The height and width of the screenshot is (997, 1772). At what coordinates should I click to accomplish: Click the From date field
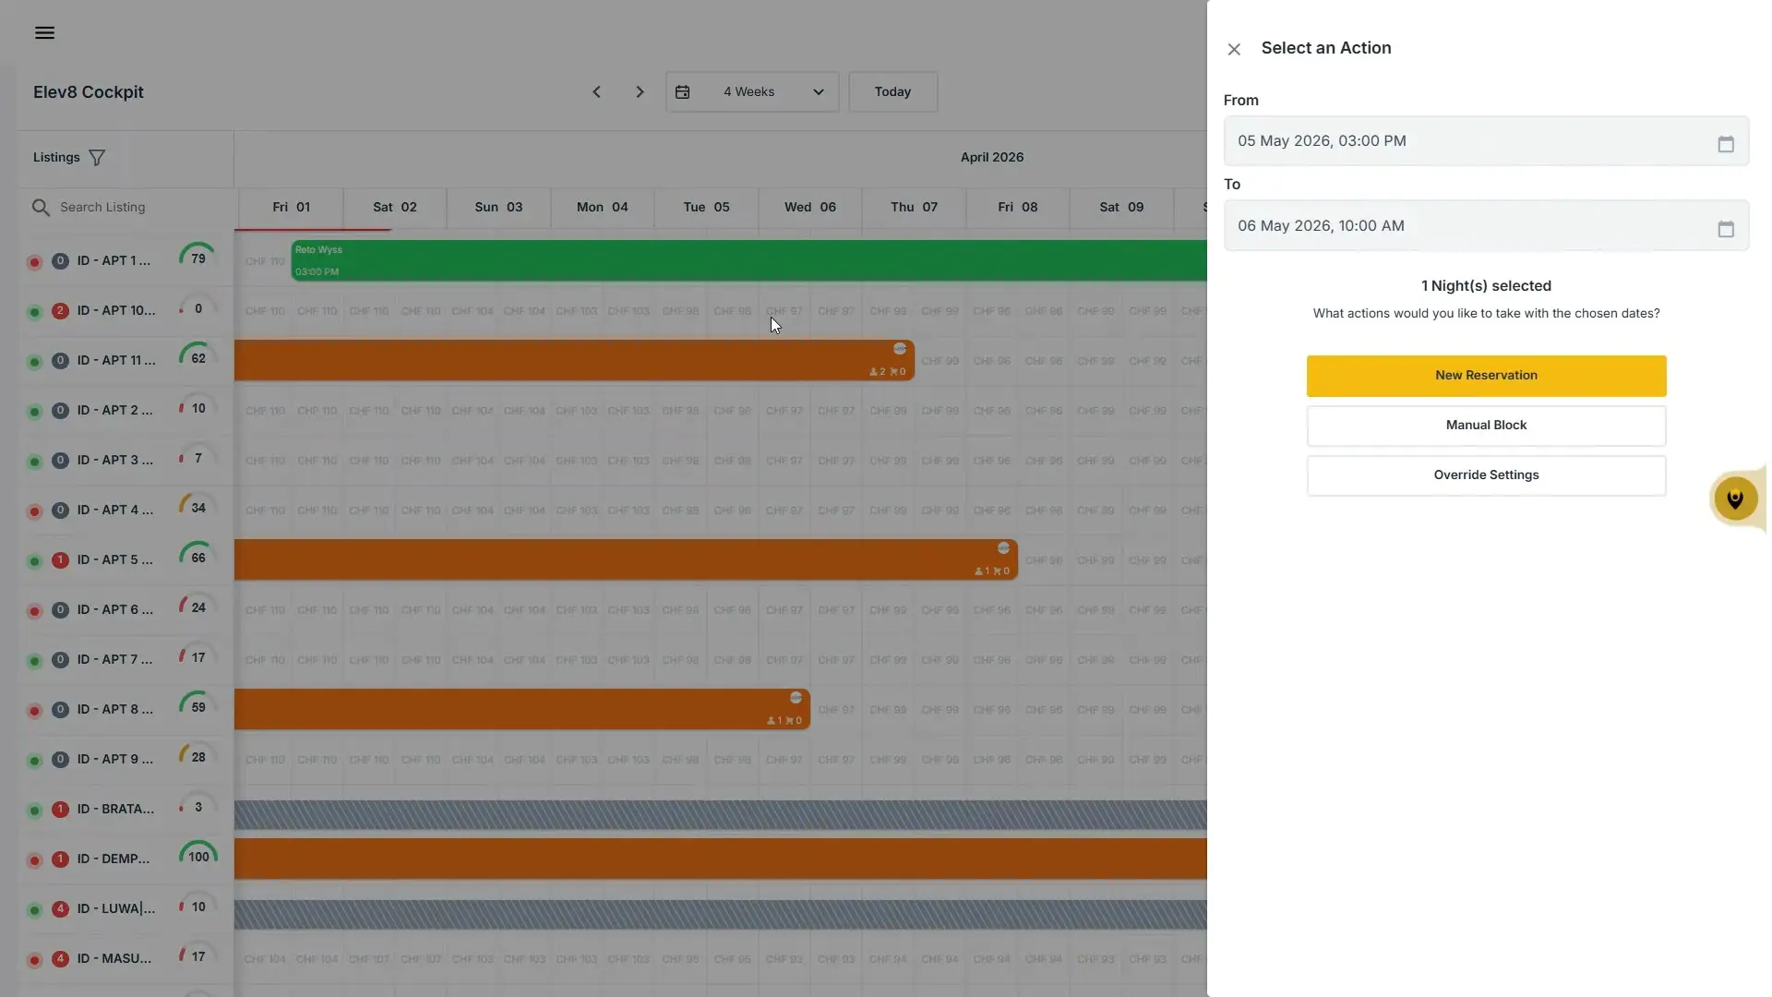[x=1486, y=141]
